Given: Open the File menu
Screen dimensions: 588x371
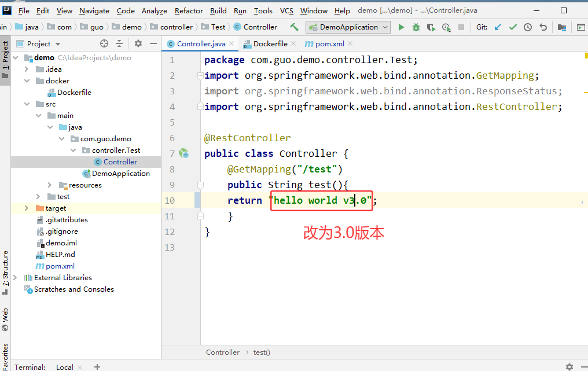Looking at the screenshot, I should pos(24,11).
